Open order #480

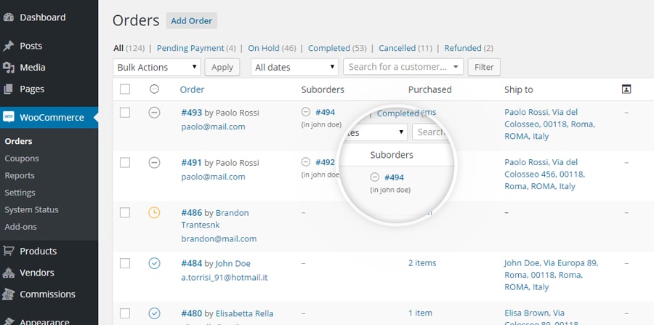pos(191,314)
